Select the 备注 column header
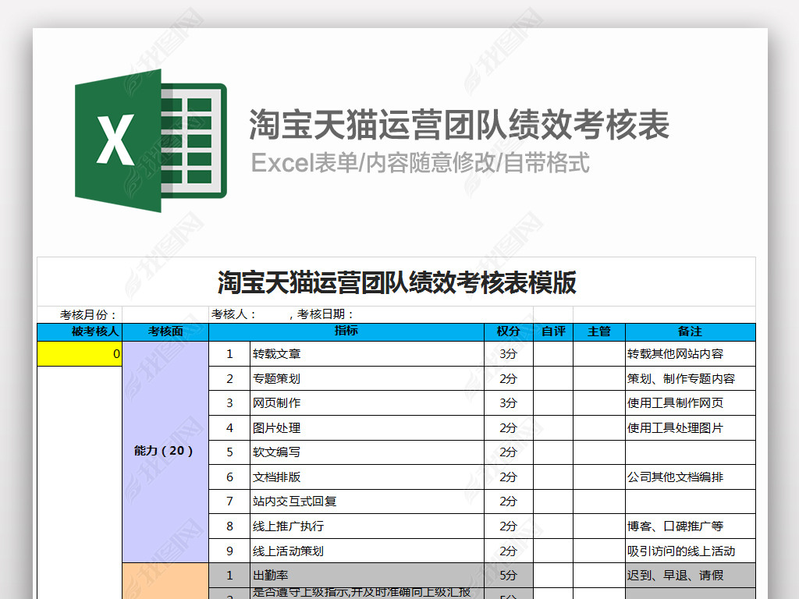Image resolution: width=799 pixels, height=599 pixels. [x=690, y=331]
